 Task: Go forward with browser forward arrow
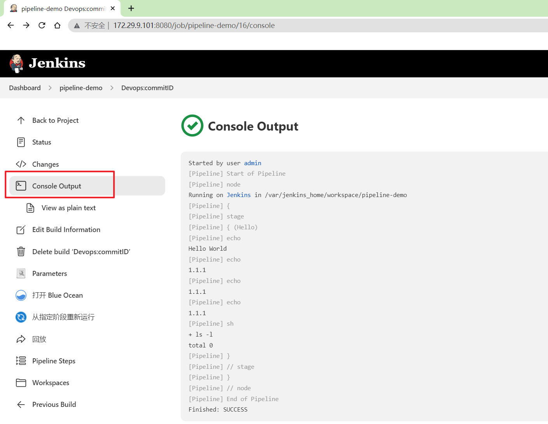click(x=26, y=25)
